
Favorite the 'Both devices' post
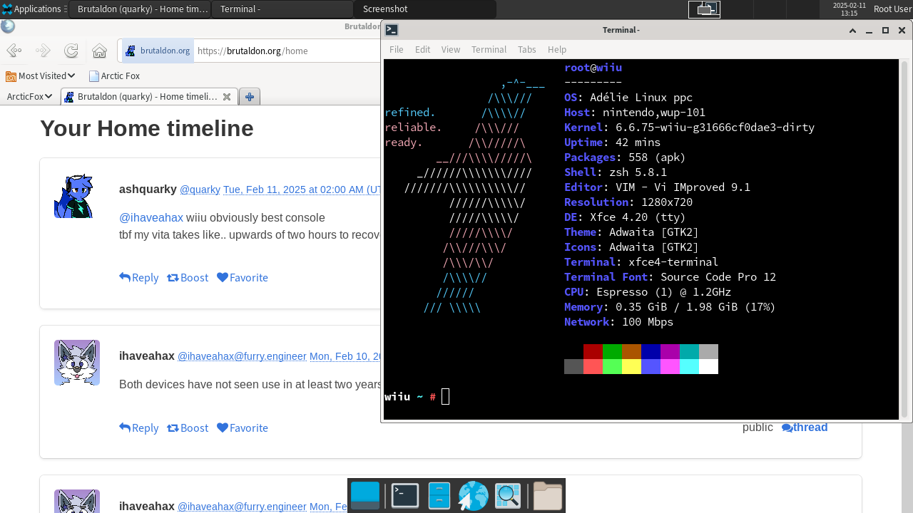tap(243, 428)
